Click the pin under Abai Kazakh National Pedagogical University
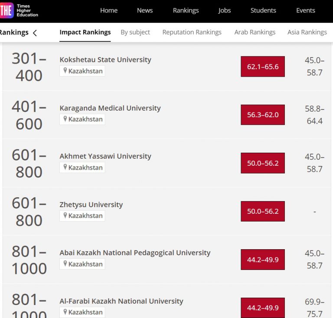The width and height of the screenshot is (333, 318). (x=65, y=264)
